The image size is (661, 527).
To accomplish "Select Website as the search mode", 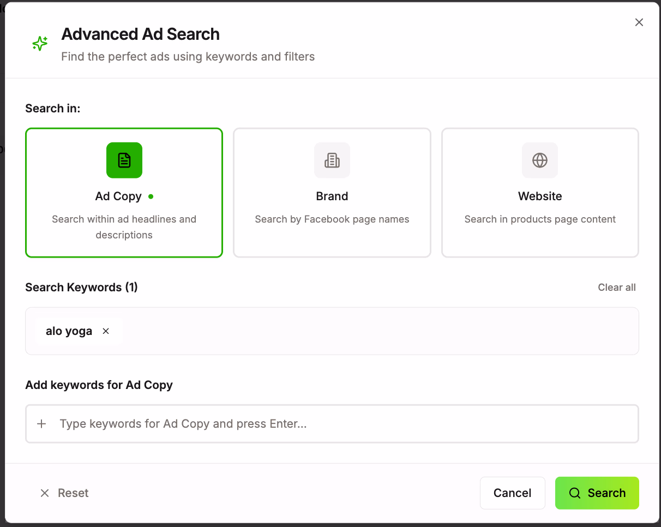I will click(x=539, y=193).
